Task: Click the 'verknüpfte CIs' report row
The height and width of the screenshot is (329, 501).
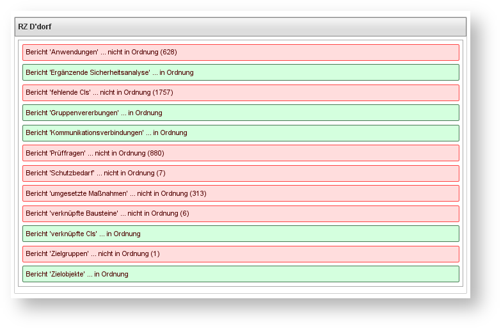Action: [x=241, y=234]
